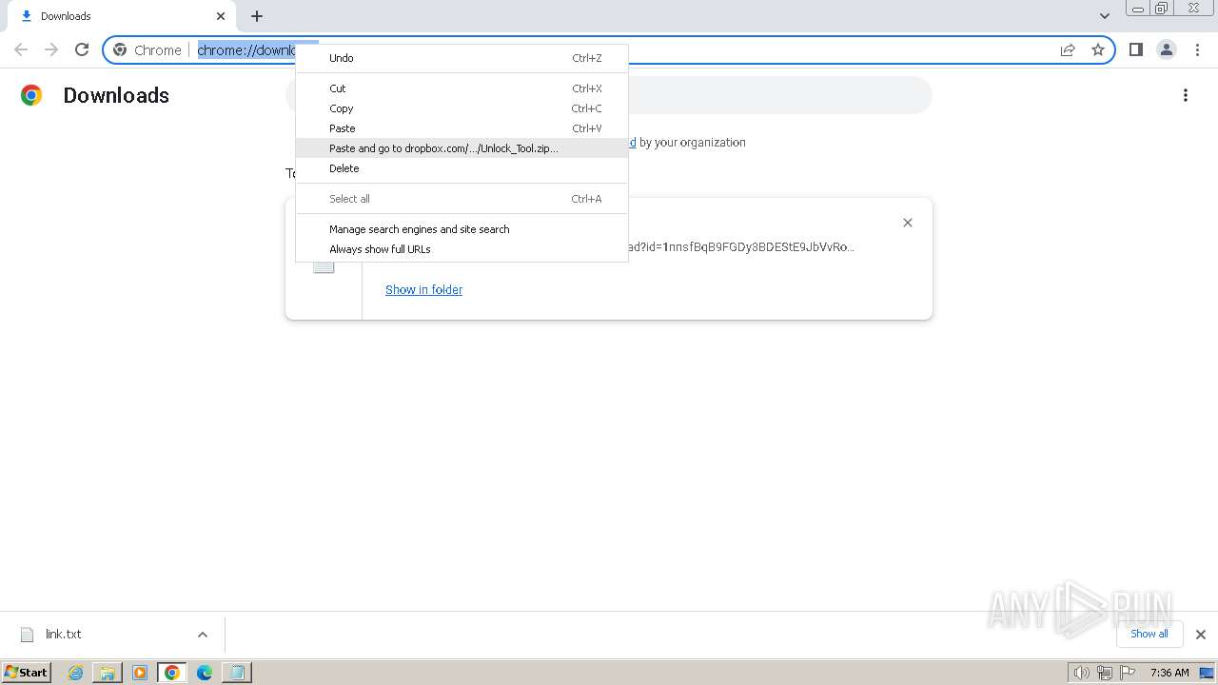The image size is (1218, 685).
Task: Click the Action Center flag icon
Action: (1128, 673)
